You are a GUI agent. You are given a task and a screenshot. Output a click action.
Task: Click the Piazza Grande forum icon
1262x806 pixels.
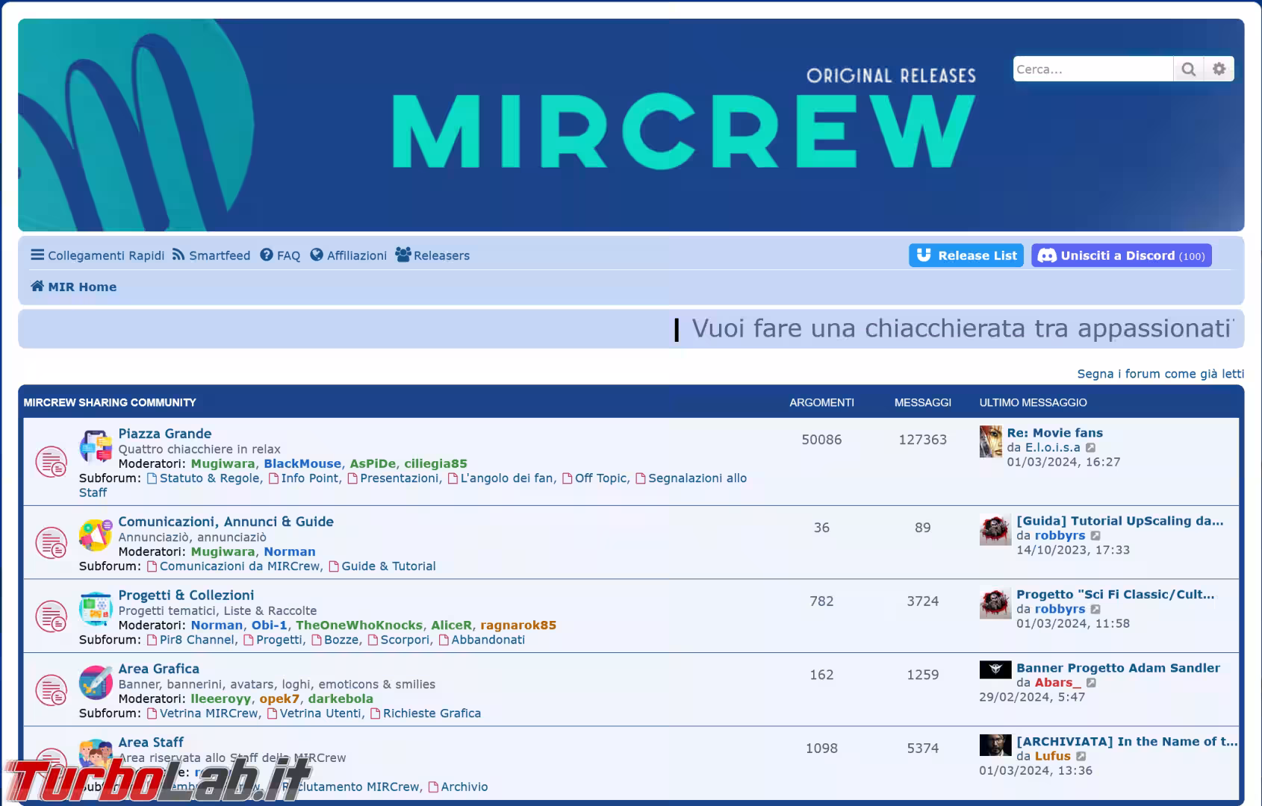pyautogui.click(x=96, y=446)
